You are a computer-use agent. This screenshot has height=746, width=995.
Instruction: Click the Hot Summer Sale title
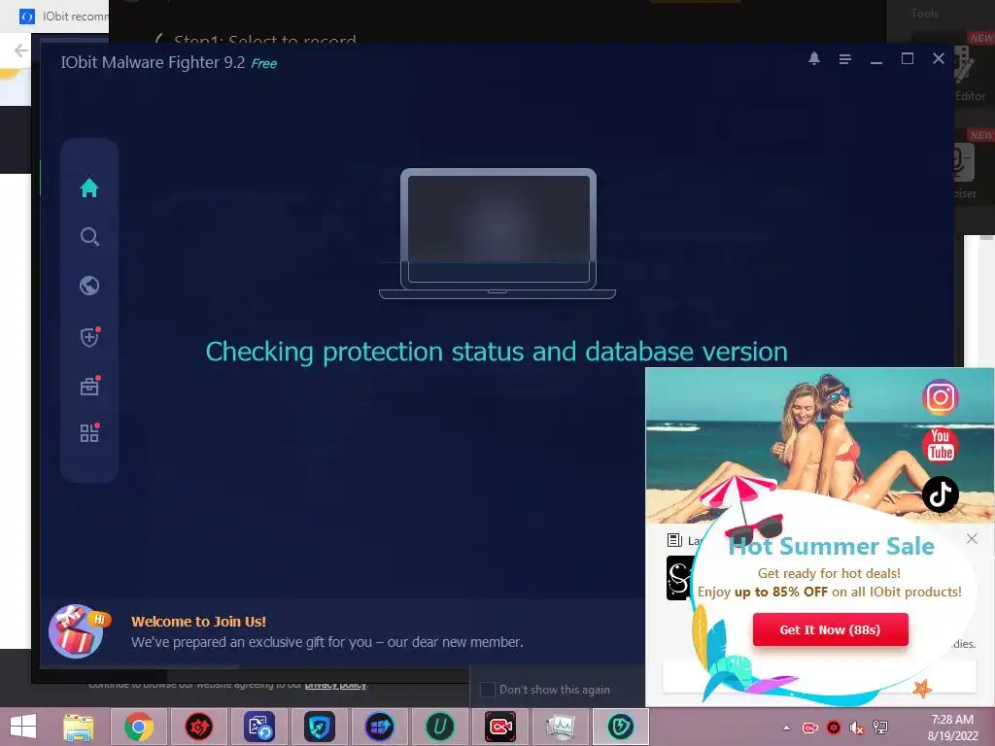pos(832,546)
